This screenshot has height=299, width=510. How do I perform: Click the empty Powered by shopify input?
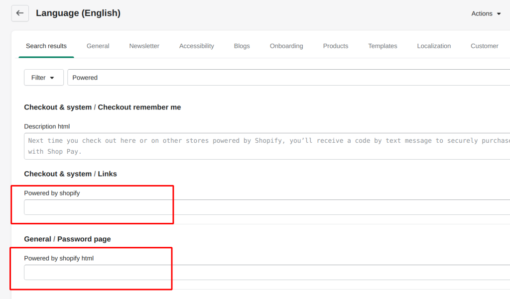click(x=269, y=207)
